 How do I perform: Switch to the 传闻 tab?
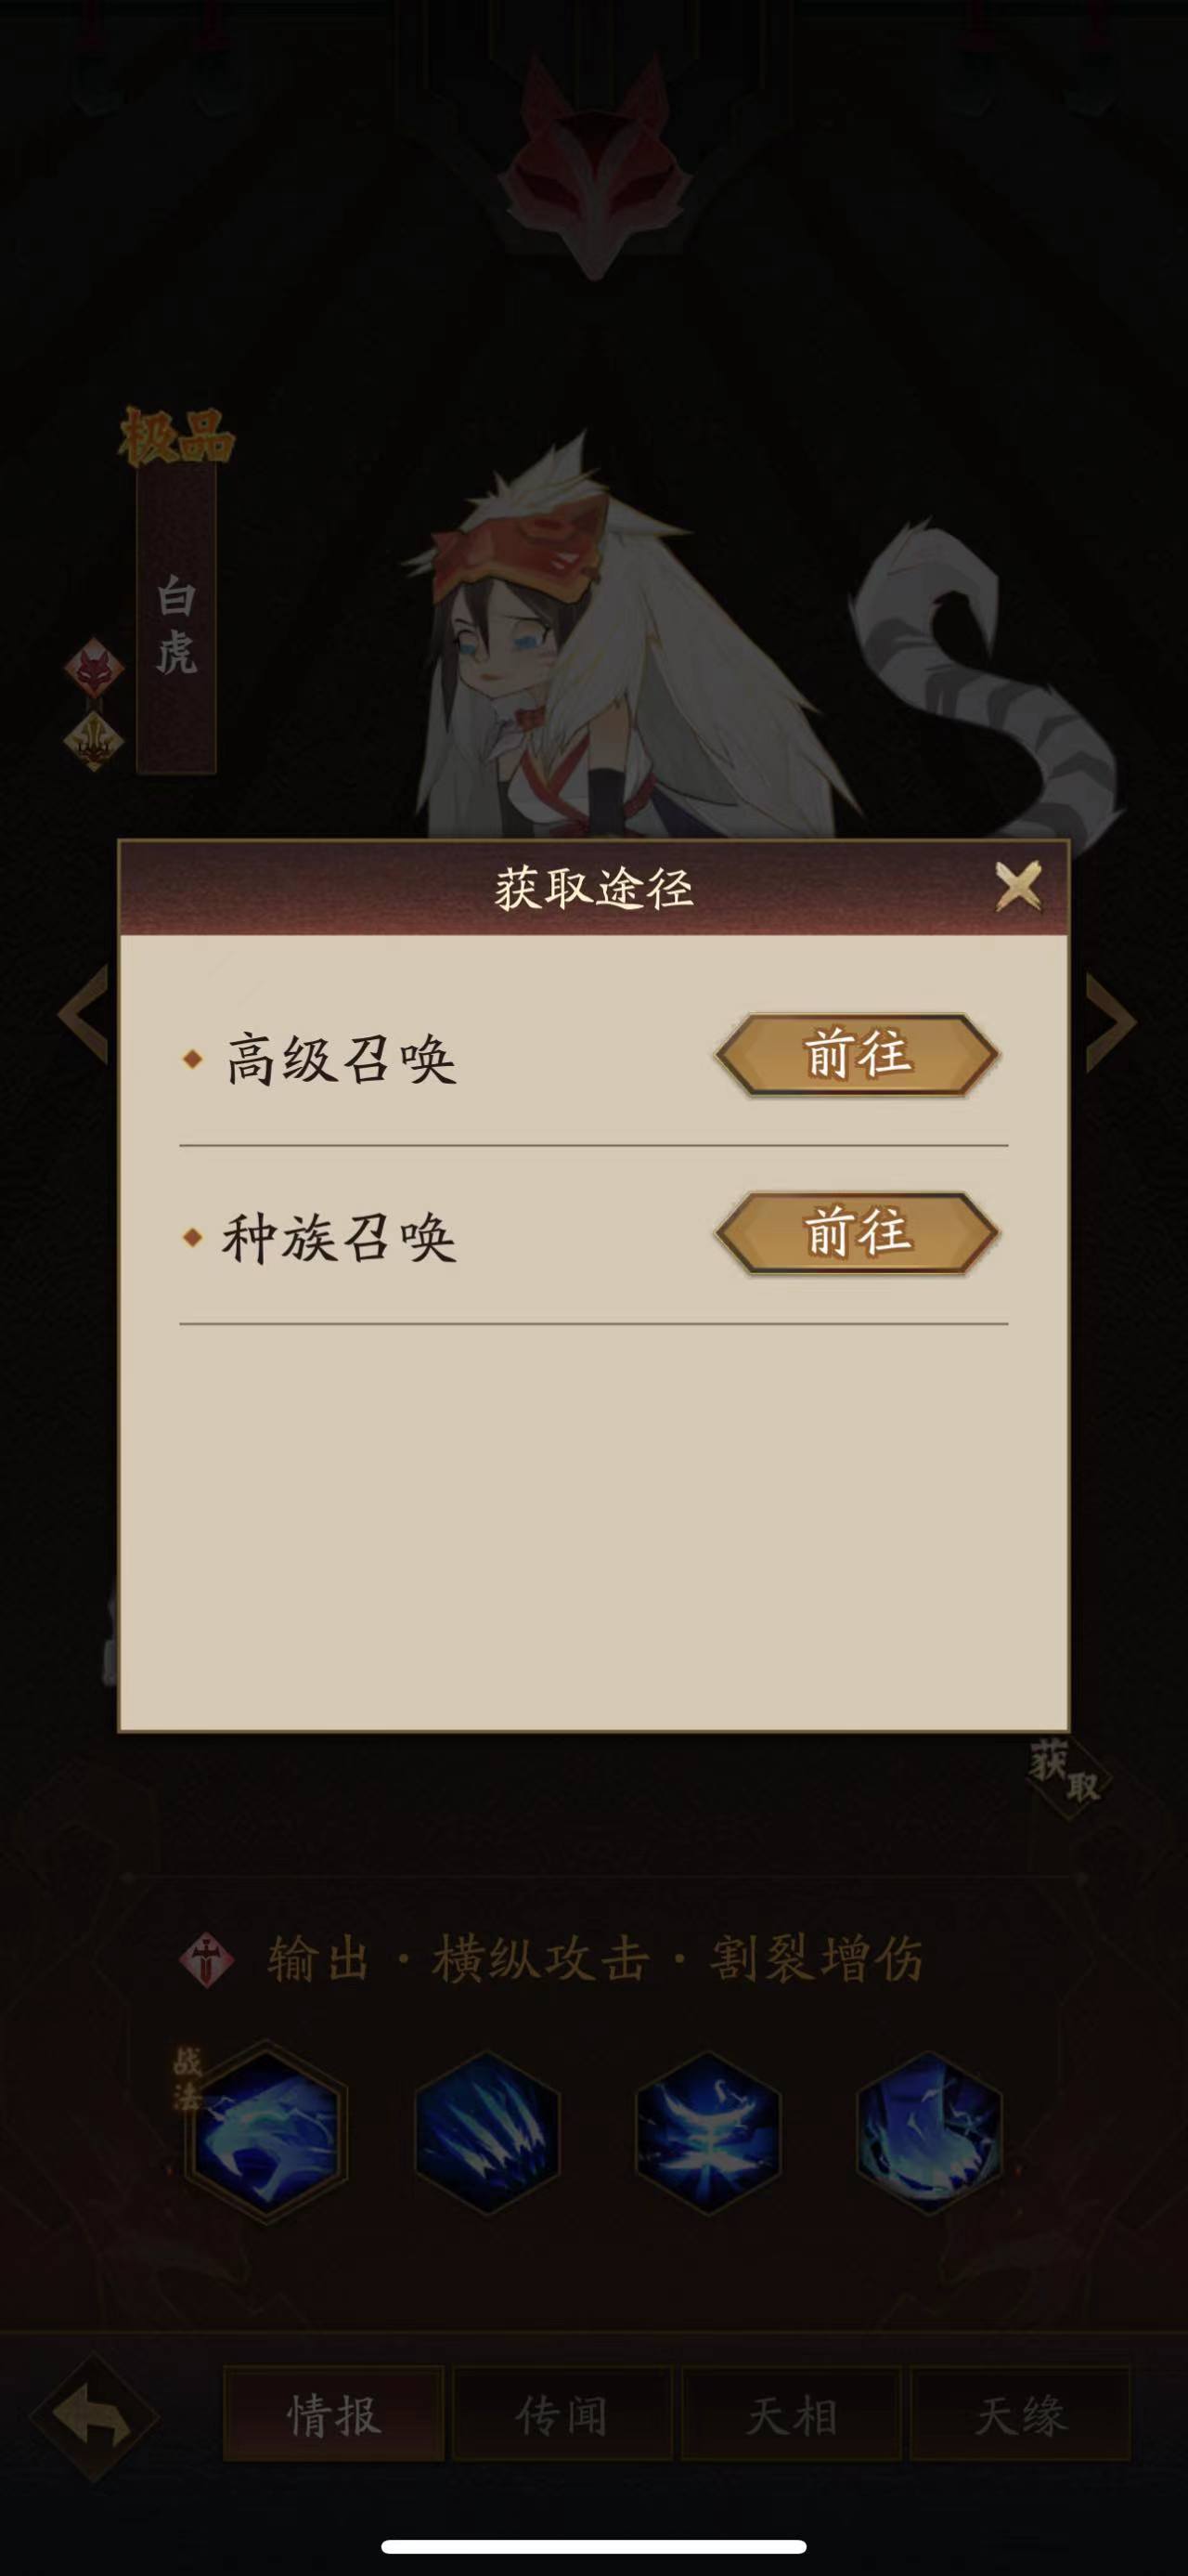pyautogui.click(x=562, y=2416)
